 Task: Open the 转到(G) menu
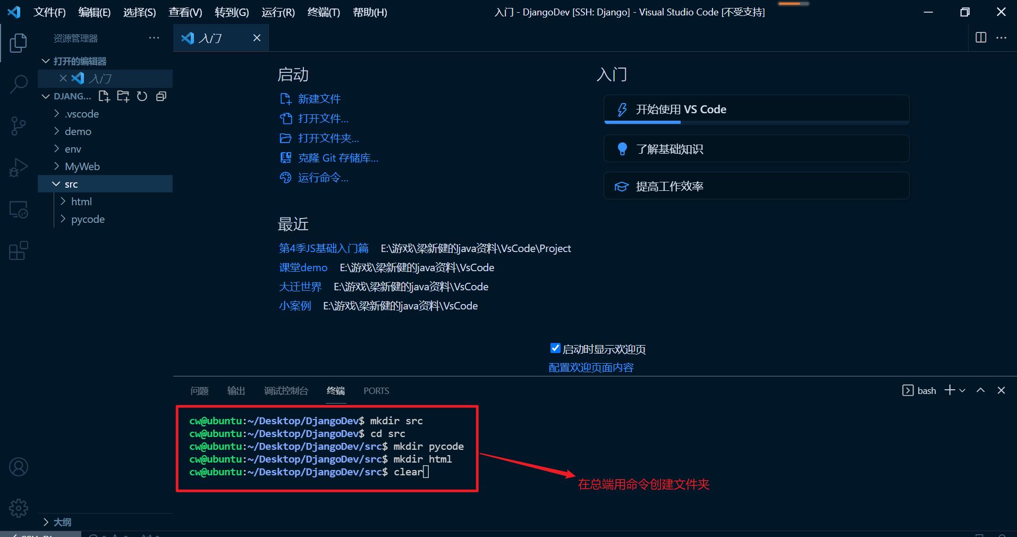pos(232,12)
